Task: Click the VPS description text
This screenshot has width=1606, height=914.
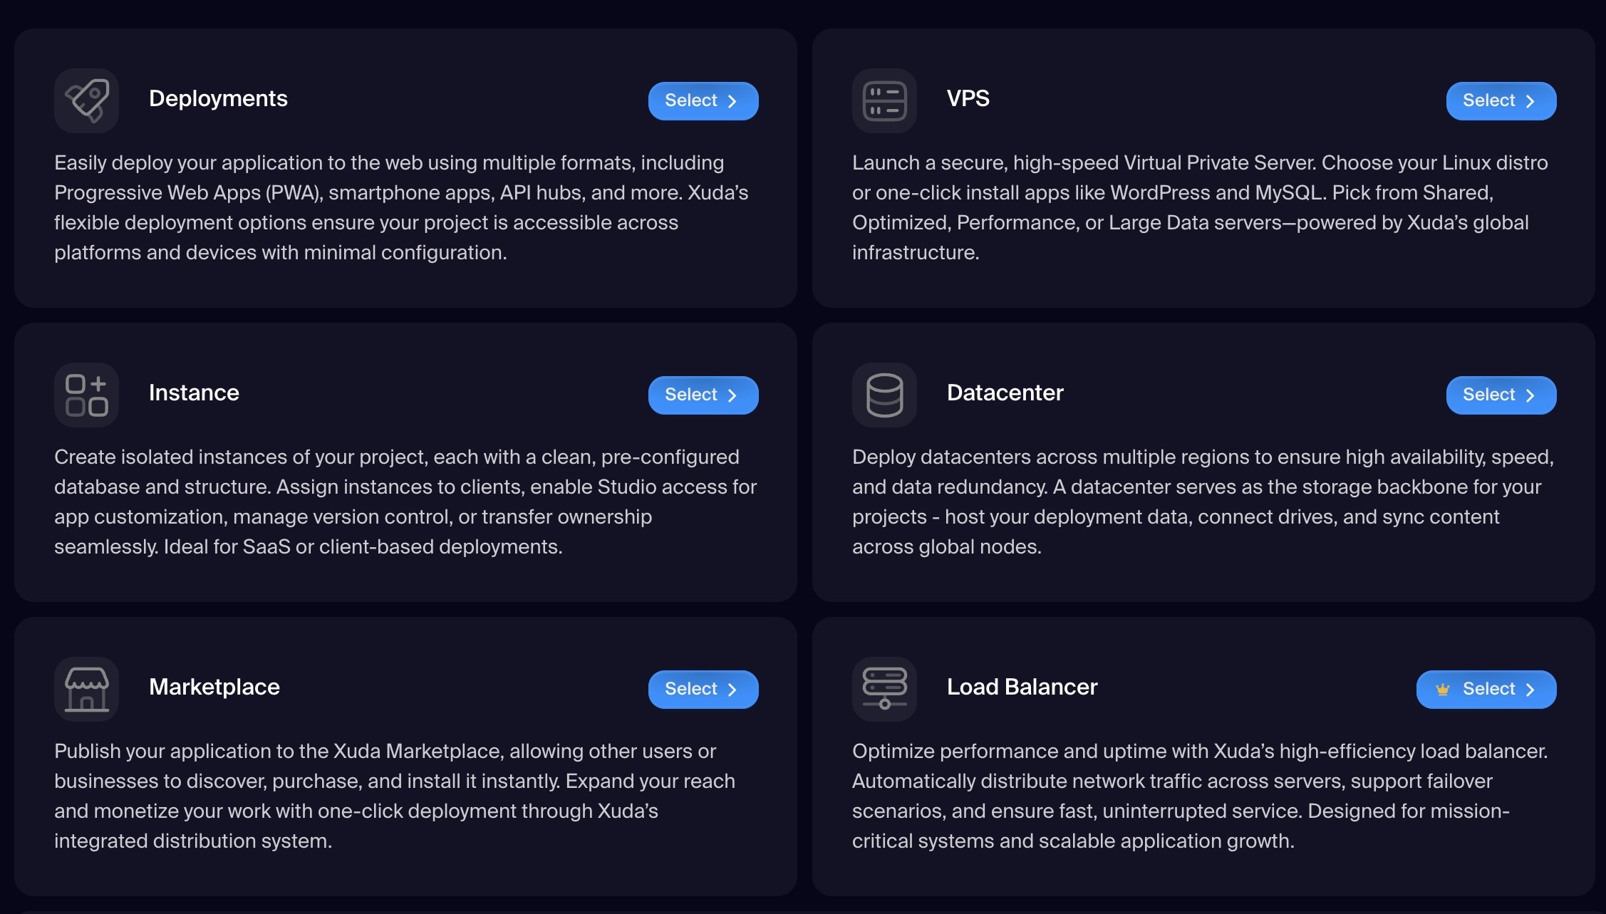Action: click(x=1200, y=207)
